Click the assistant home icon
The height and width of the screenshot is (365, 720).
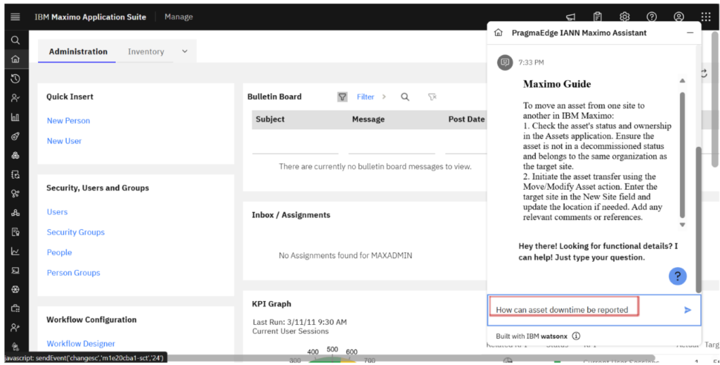click(499, 33)
